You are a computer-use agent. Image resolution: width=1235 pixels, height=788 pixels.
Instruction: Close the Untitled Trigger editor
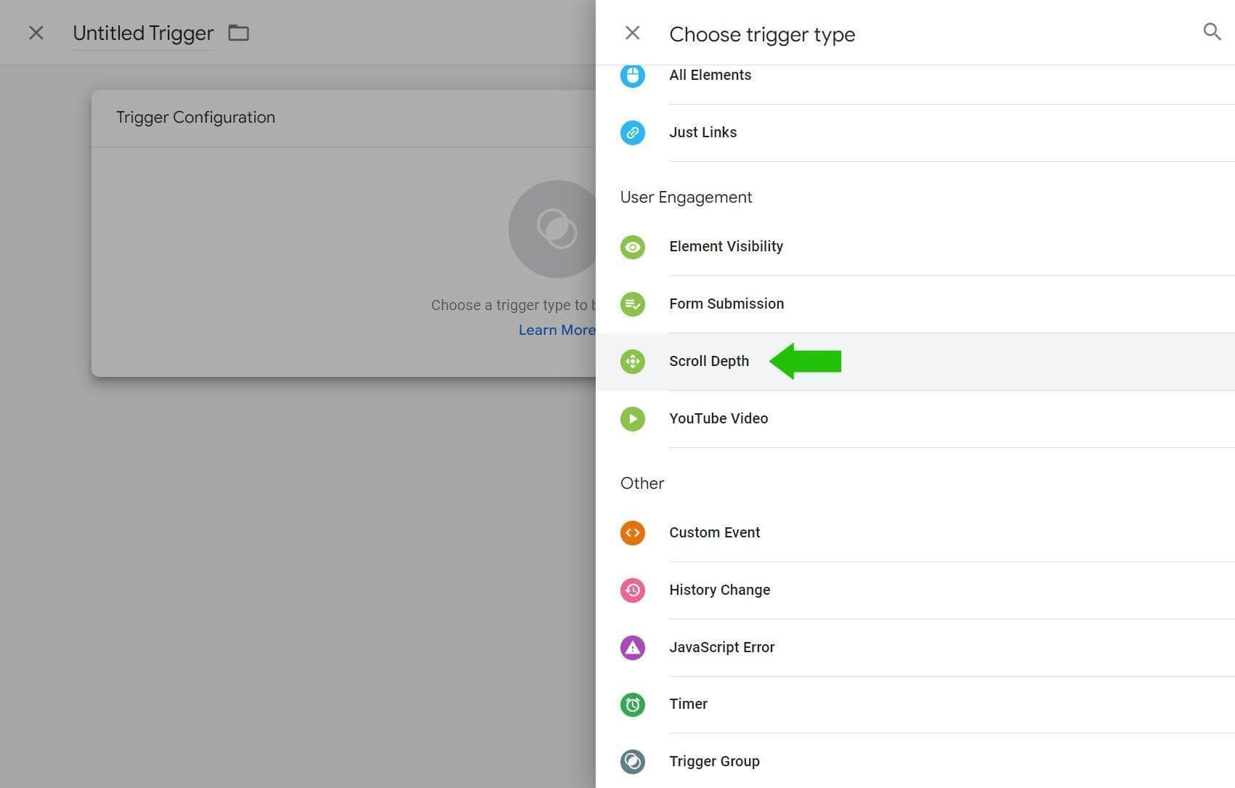click(36, 33)
